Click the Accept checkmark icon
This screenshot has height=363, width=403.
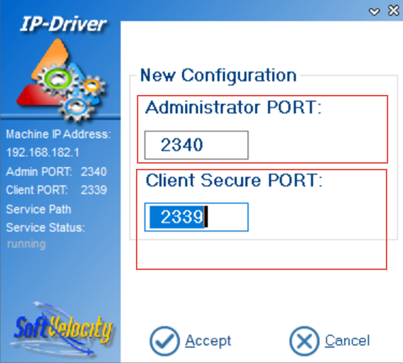(x=165, y=341)
